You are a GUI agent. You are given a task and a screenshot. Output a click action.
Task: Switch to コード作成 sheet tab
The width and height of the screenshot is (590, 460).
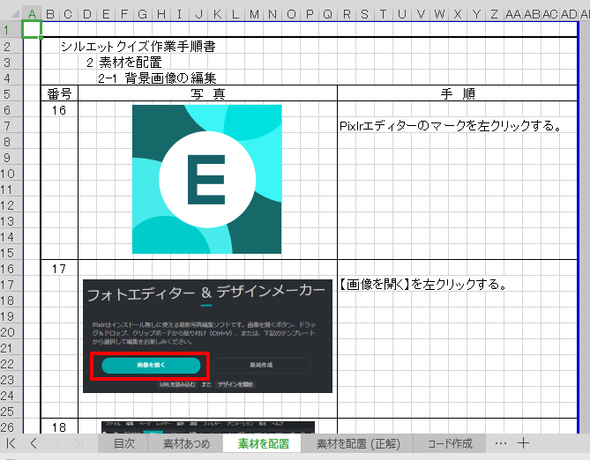click(450, 444)
